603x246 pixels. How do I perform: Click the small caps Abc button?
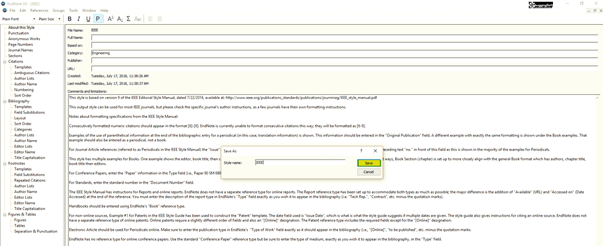pyautogui.click(x=138, y=18)
